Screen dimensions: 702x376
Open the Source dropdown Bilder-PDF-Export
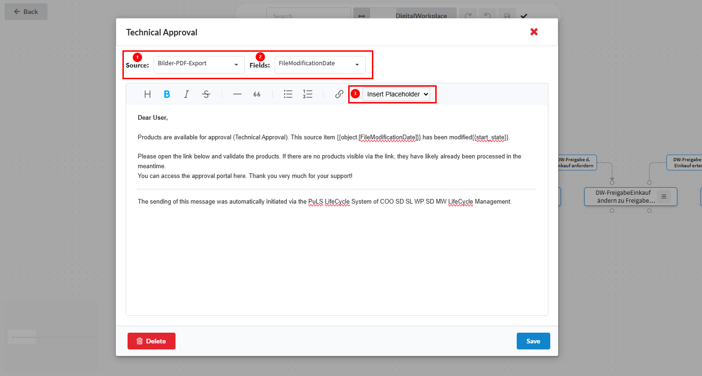tap(199, 64)
